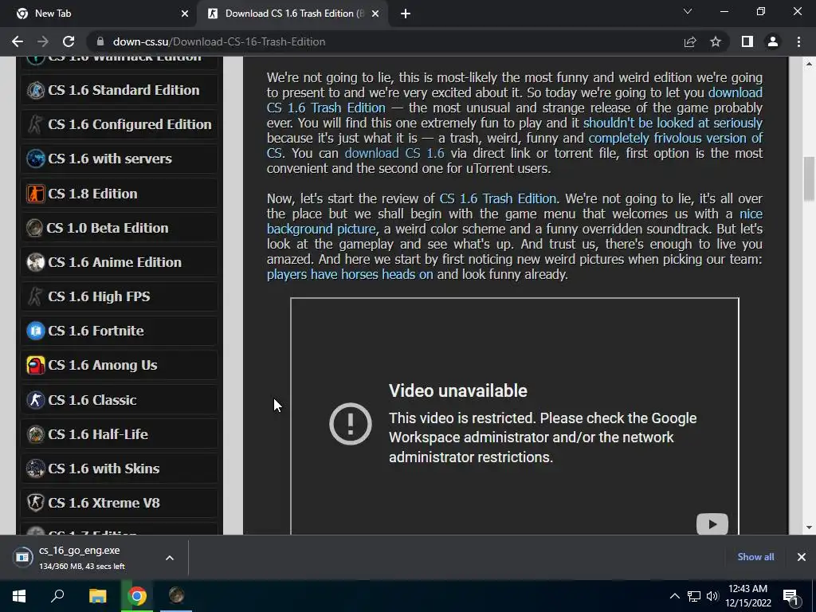Click the CS 1.6 Configured Edition icon
The width and height of the screenshot is (816, 612).
pos(35,124)
